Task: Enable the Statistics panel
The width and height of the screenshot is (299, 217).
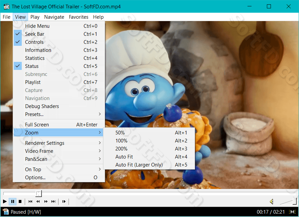Action: 59,58
